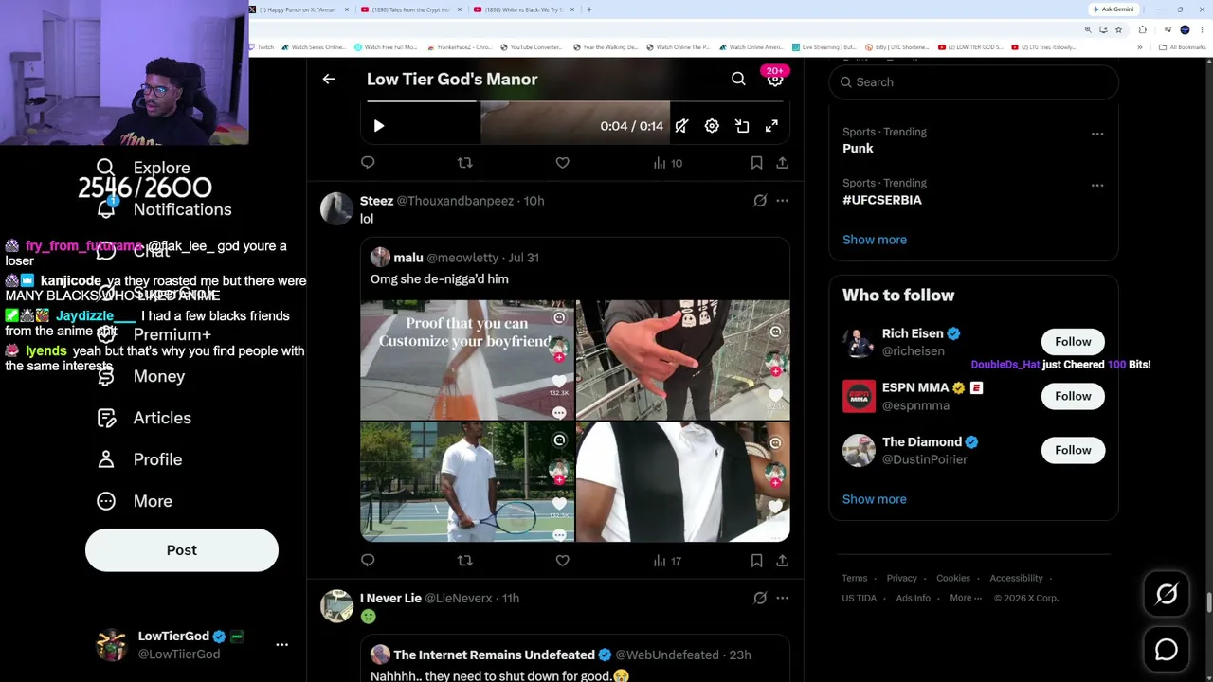1213x682 pixels.
Task: Search within Low Tier God's Manor community
Action: pyautogui.click(x=738, y=80)
